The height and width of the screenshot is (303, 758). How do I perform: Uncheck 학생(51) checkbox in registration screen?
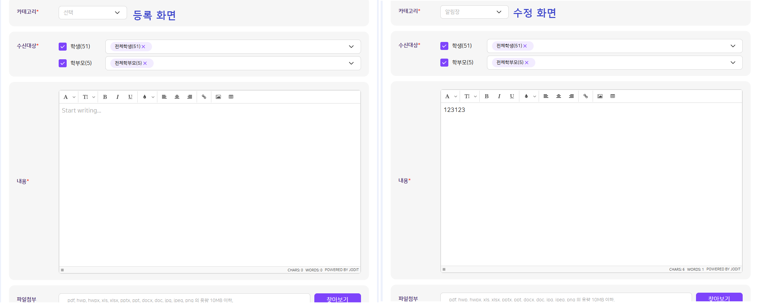pos(63,47)
